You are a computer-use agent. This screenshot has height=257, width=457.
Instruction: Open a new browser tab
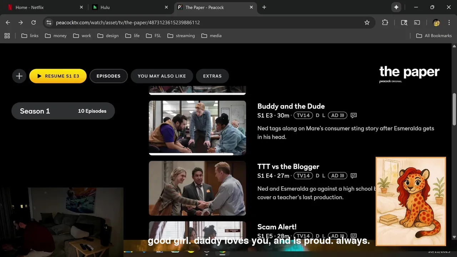point(264,7)
